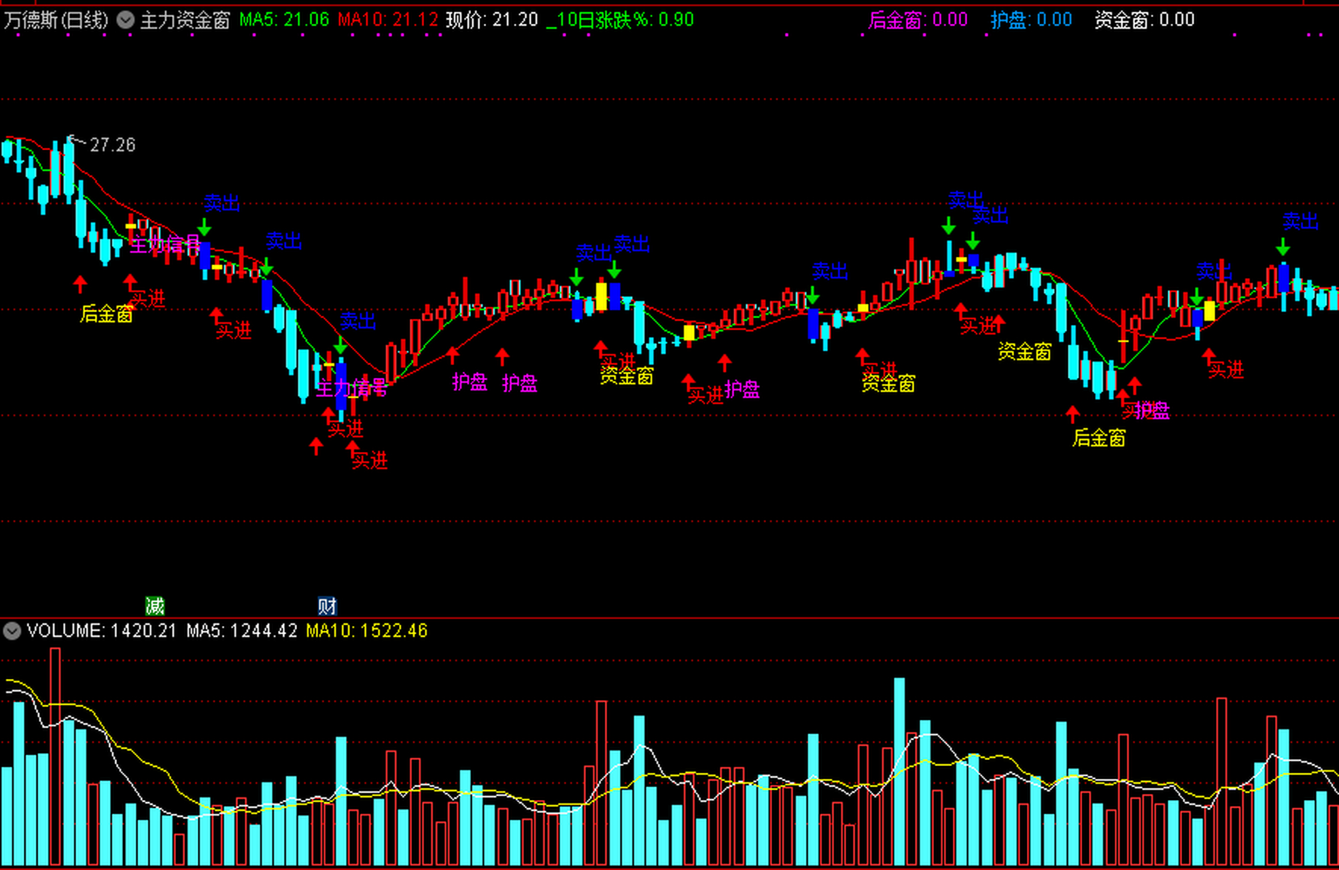Image resolution: width=1339 pixels, height=870 pixels.
Task: Click the green MA5: 21.06 readout
Action: (x=284, y=20)
